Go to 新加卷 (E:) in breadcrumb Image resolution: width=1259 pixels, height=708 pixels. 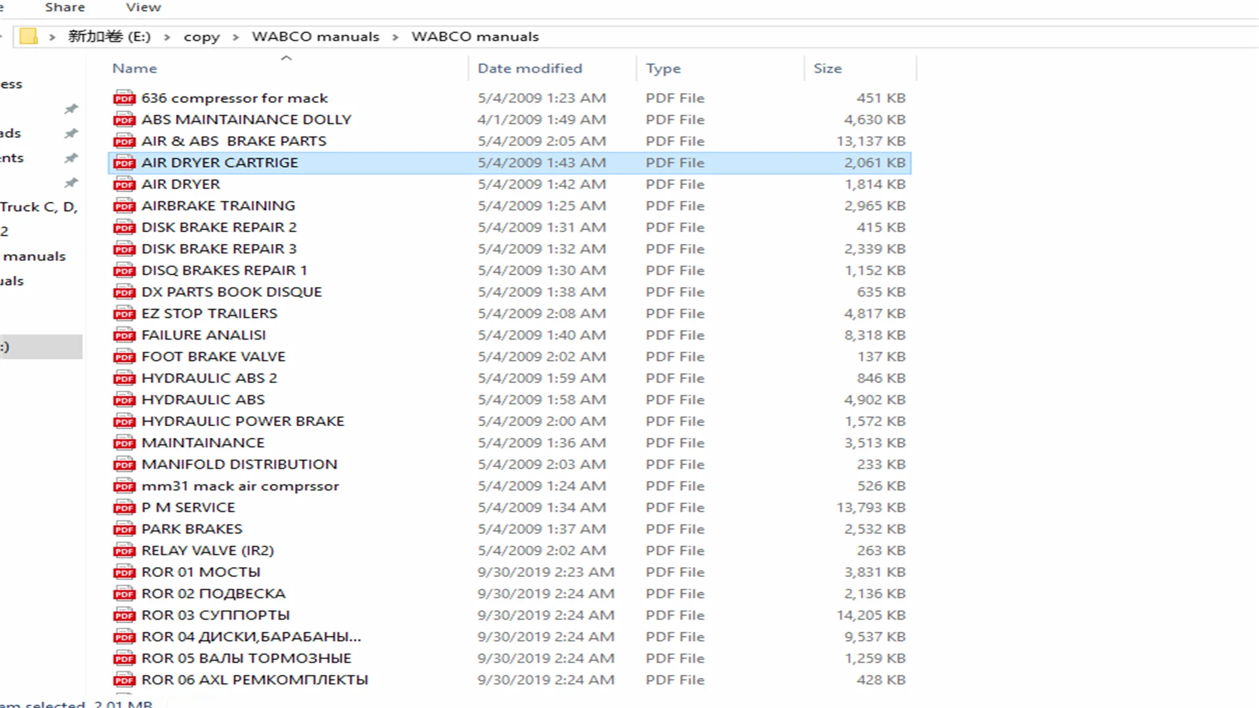[110, 37]
